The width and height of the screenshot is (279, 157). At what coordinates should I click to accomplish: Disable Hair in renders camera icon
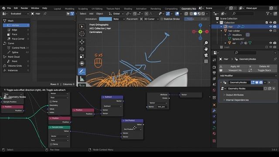[275, 27]
